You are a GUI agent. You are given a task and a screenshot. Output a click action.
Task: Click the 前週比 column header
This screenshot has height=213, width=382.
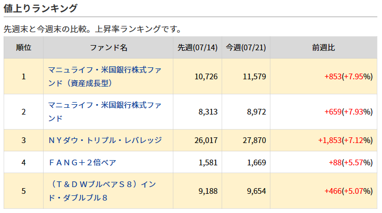coord(323,47)
